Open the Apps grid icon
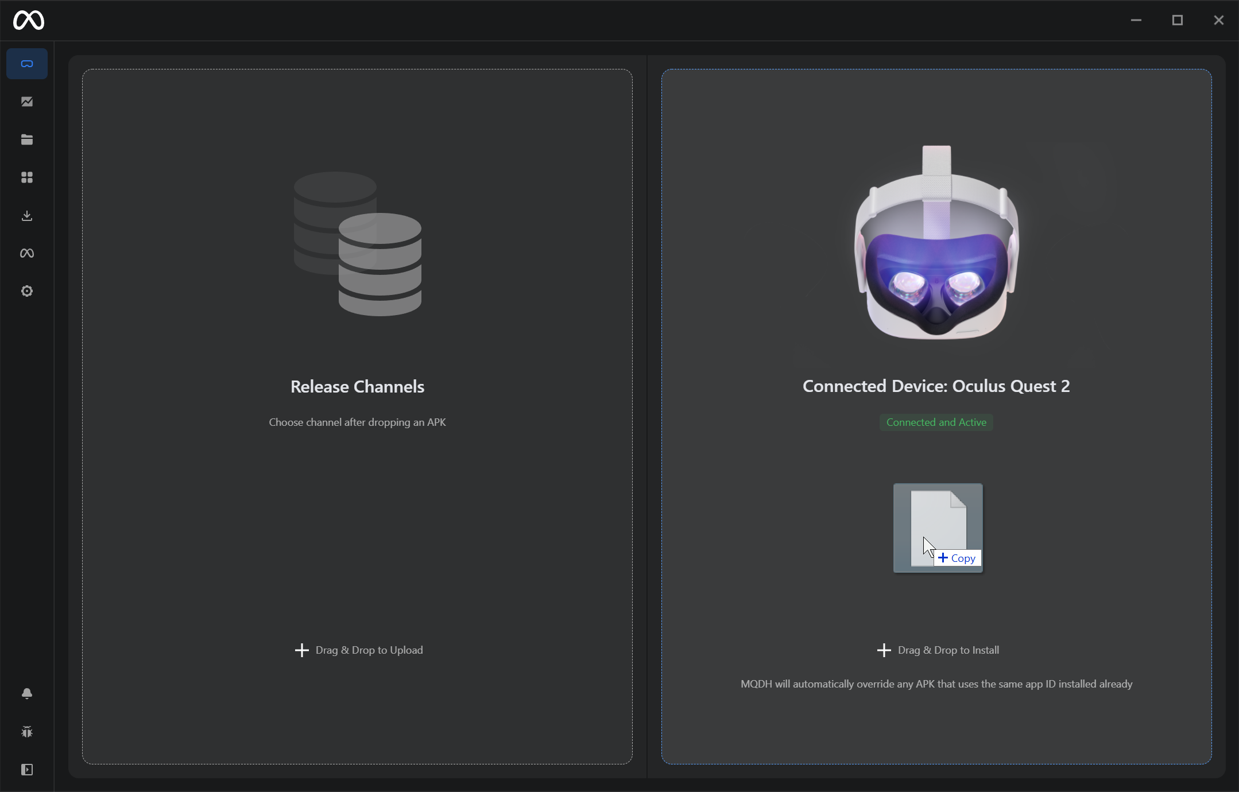Image resolution: width=1239 pixels, height=792 pixels. [27, 177]
